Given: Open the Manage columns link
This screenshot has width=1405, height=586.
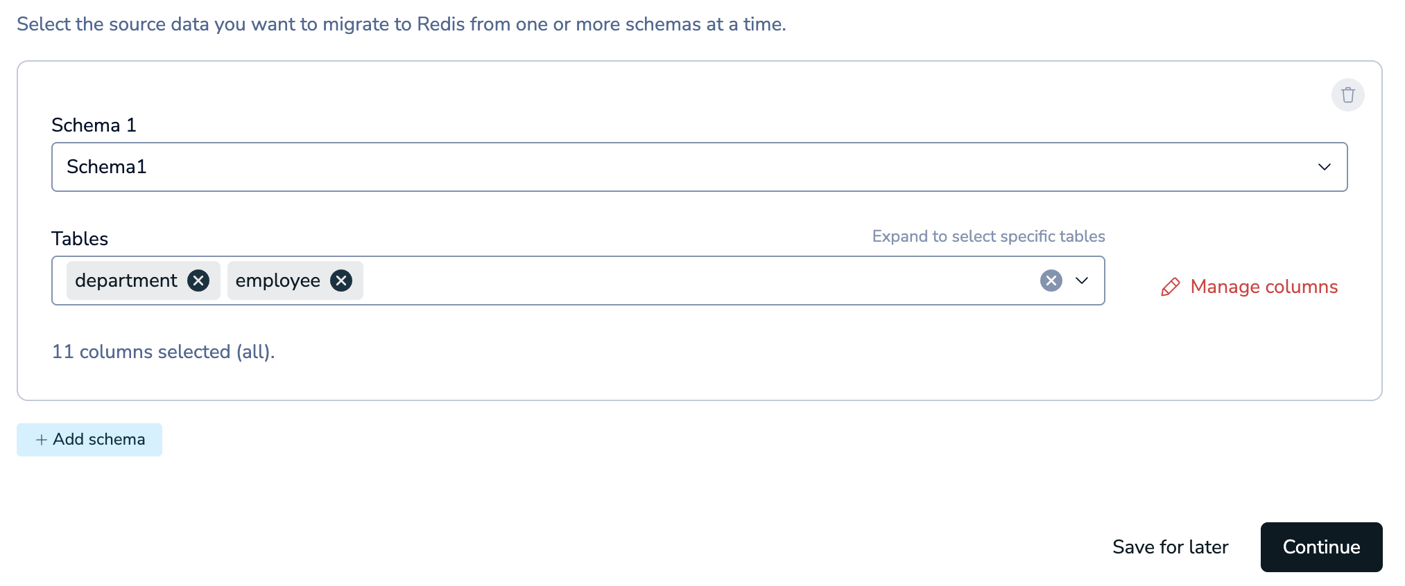Looking at the screenshot, I should coord(1264,287).
